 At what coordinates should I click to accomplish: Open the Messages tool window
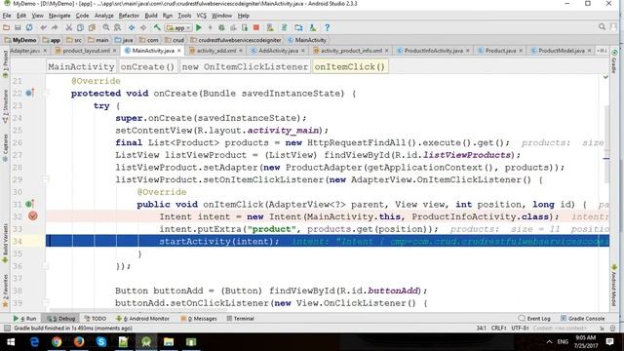199,319
